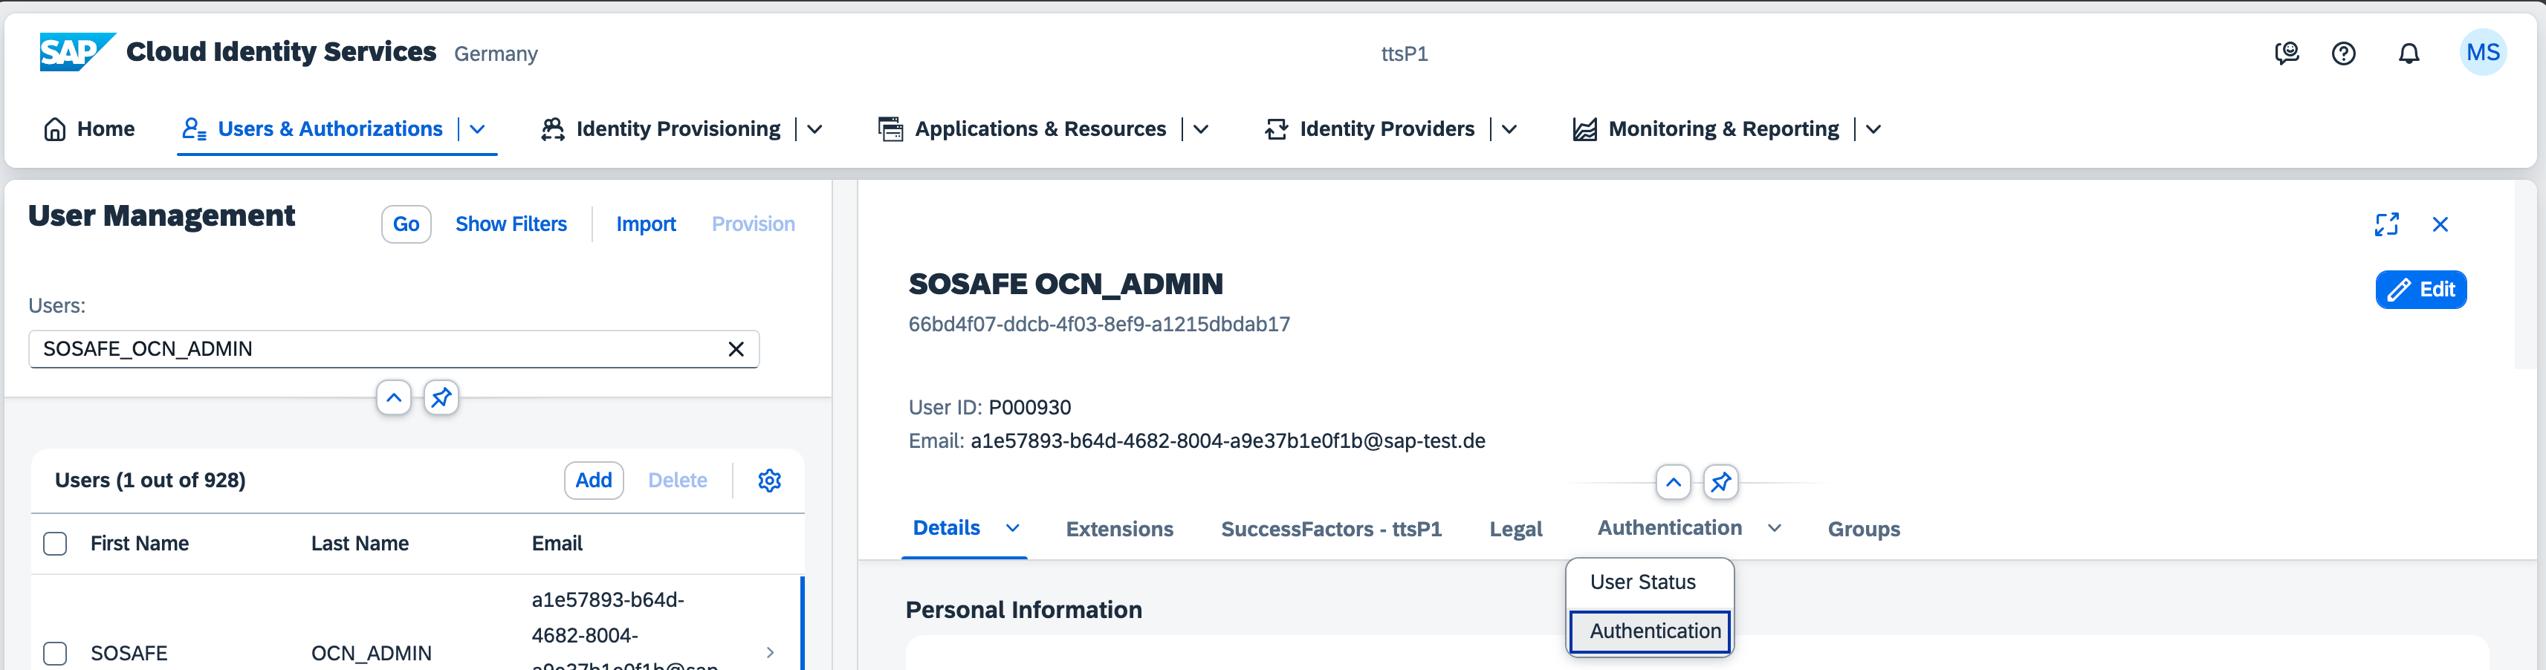The height and width of the screenshot is (670, 2546).
Task: Expand the Users & Authorizations dropdown
Action: [477, 129]
